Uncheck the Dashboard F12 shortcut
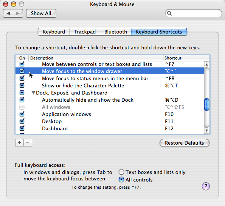The width and height of the screenshot is (225, 206). click(22, 128)
